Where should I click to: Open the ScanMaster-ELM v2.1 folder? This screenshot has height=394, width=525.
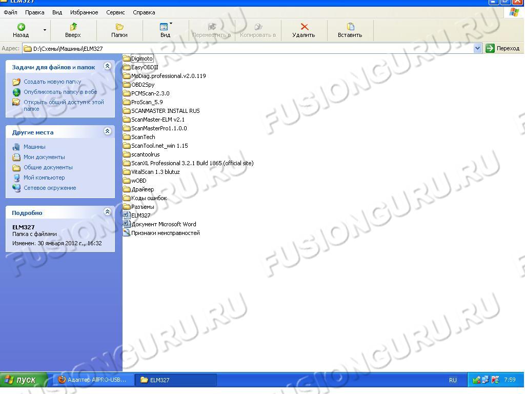(157, 120)
